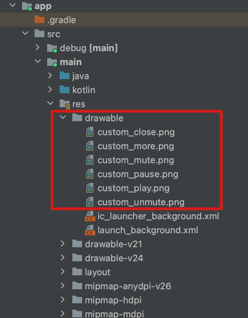Viewport: 248px width, 318px height.
Task: Expand the debug [main] folder
Action: (x=38, y=48)
